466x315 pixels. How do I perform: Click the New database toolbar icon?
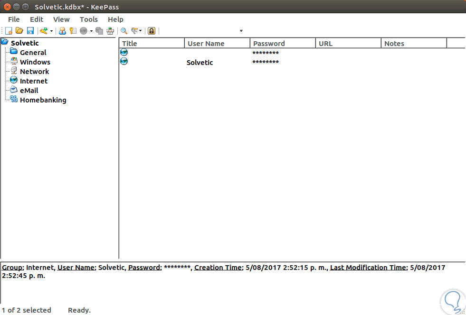coord(9,30)
